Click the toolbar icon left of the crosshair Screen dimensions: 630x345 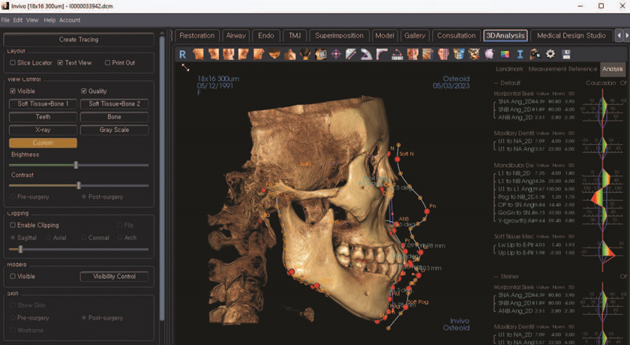pyautogui.click(x=321, y=54)
